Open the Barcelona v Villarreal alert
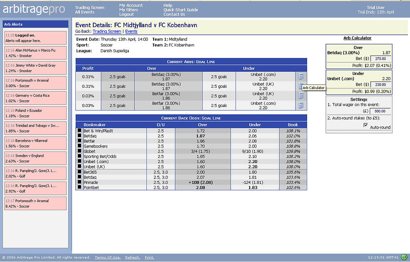The height and width of the screenshot is (262, 410). pos(35,143)
